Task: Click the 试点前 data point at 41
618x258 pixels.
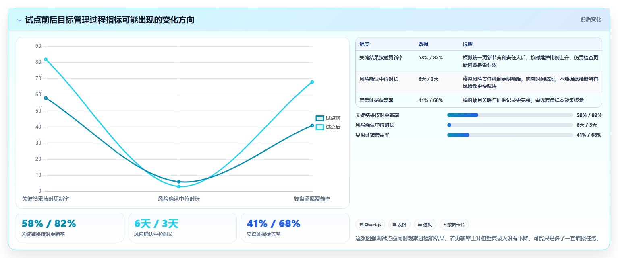Action: 312,125
